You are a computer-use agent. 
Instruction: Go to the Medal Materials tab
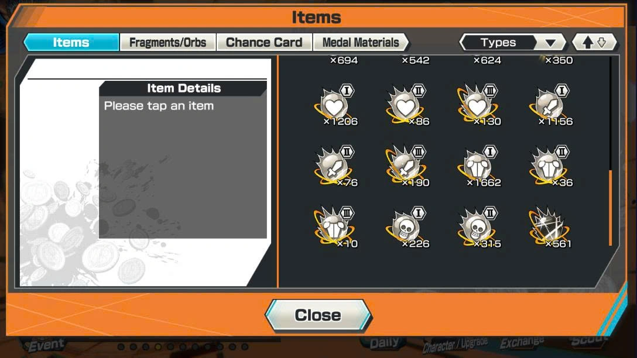pos(361,42)
